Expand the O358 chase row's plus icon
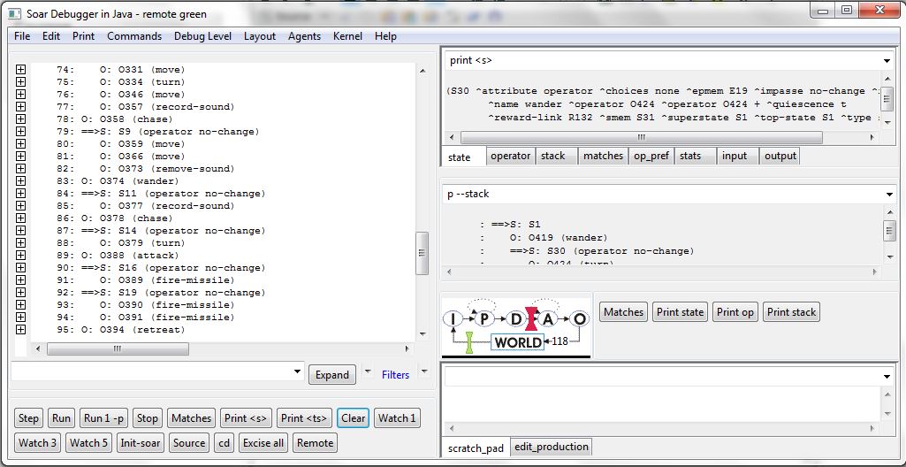The image size is (906, 467). tap(20, 119)
